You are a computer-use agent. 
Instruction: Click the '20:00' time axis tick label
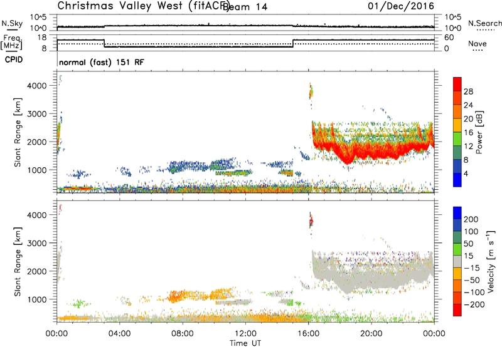(x=371, y=334)
